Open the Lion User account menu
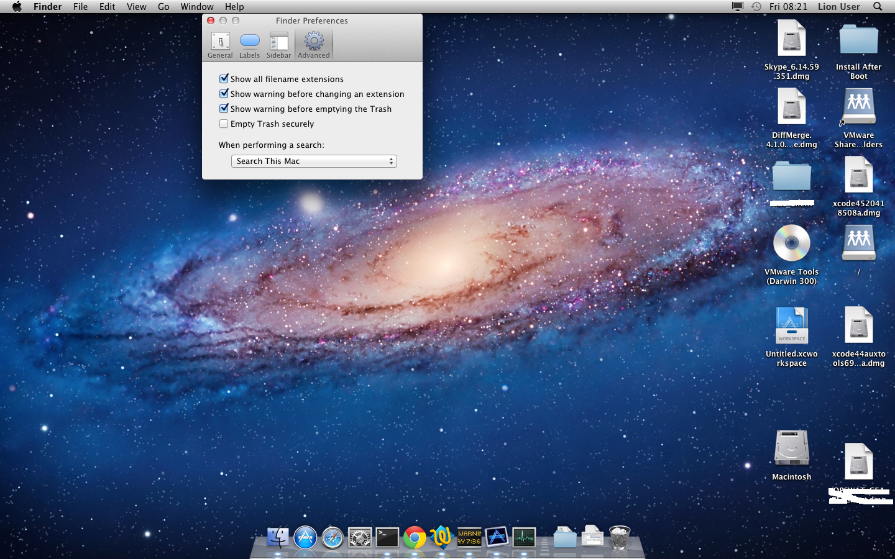 (839, 6)
